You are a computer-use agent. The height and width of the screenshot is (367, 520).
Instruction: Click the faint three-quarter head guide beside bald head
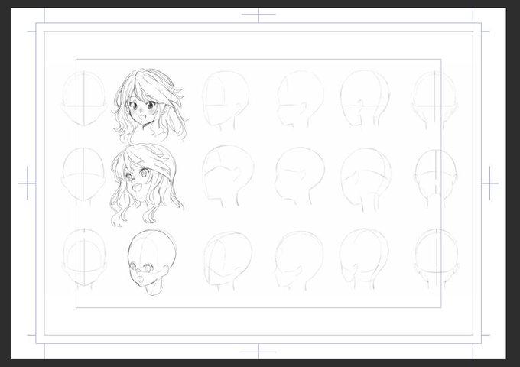pos(228,261)
